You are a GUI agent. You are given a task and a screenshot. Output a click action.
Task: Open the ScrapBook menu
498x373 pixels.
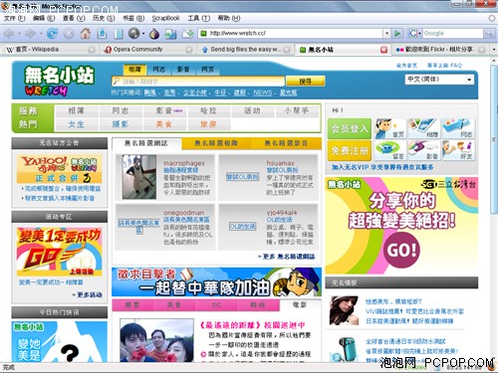click(166, 18)
